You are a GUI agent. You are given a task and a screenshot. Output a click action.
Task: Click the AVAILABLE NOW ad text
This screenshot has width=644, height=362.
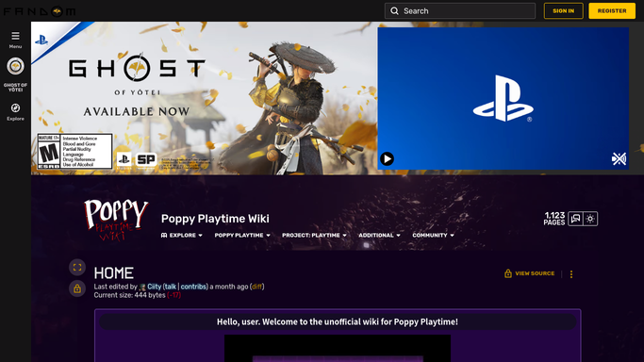pyautogui.click(x=137, y=111)
